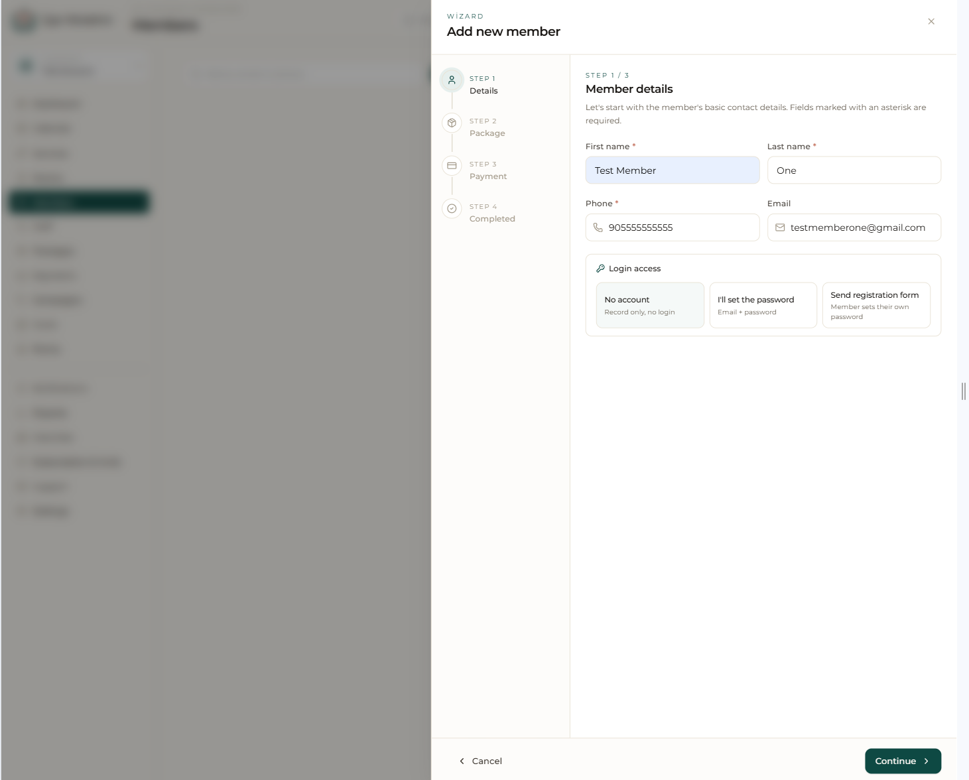This screenshot has width=969, height=780.
Task: Choose Send registration form option
Action: (876, 305)
